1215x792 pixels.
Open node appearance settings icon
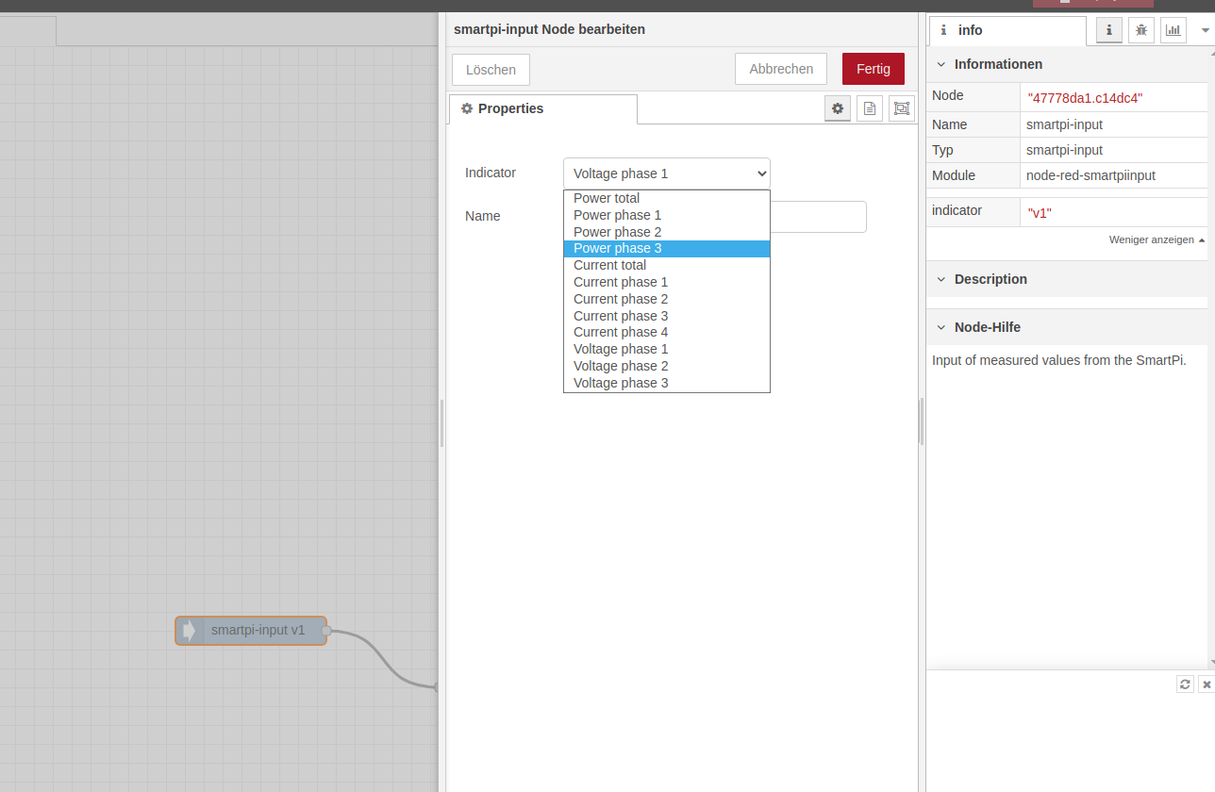click(x=902, y=108)
